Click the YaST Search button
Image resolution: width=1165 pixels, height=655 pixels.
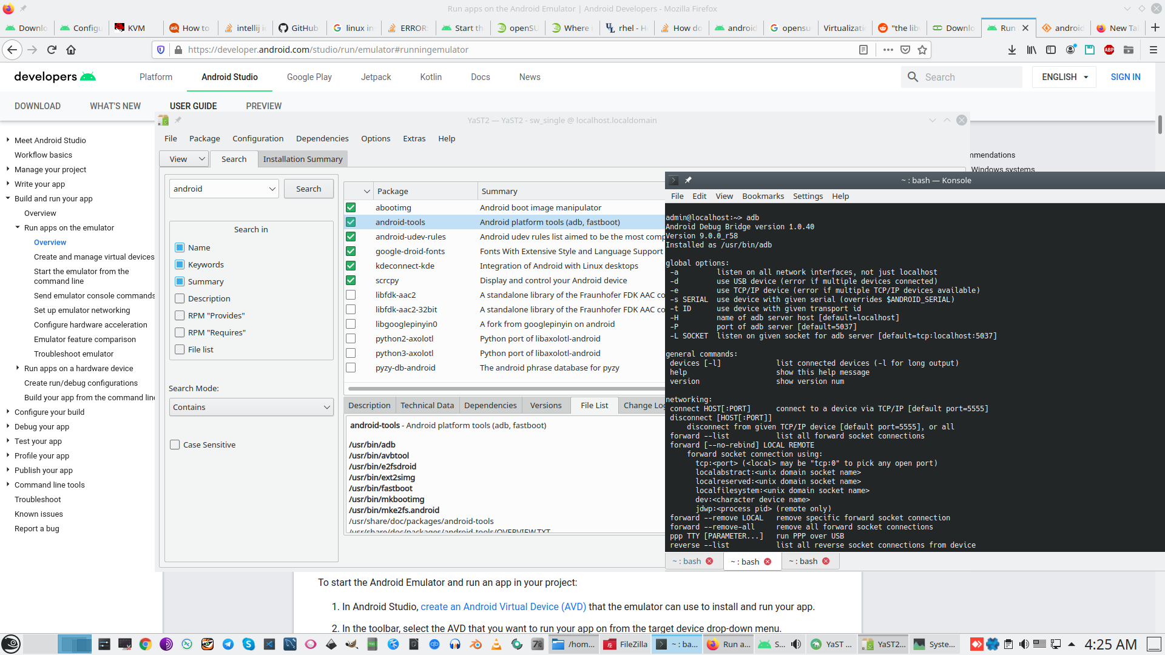[308, 189]
